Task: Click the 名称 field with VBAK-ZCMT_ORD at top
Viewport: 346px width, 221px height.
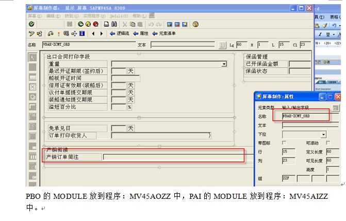Action: click(89, 45)
